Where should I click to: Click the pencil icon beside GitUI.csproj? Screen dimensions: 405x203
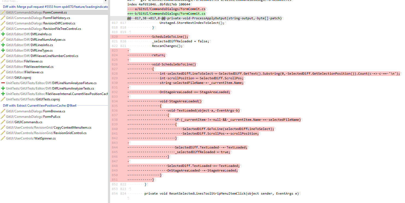tap(2, 77)
